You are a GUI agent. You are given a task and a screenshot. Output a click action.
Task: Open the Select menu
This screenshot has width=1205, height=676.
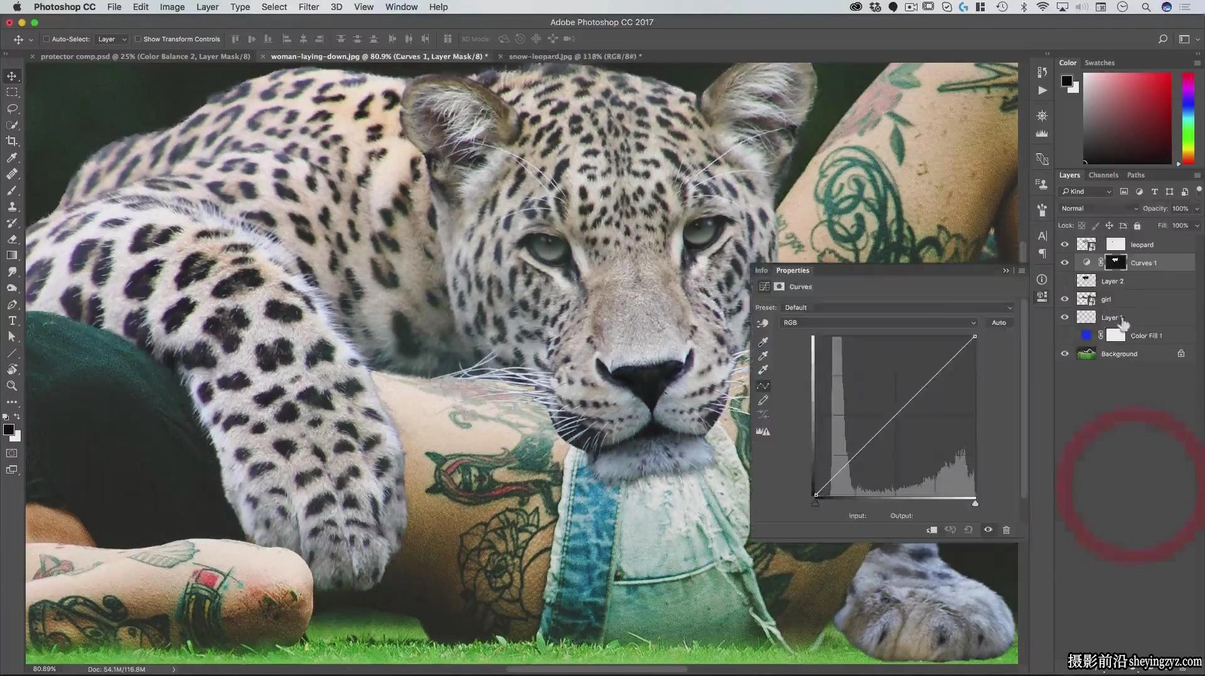coord(274,7)
